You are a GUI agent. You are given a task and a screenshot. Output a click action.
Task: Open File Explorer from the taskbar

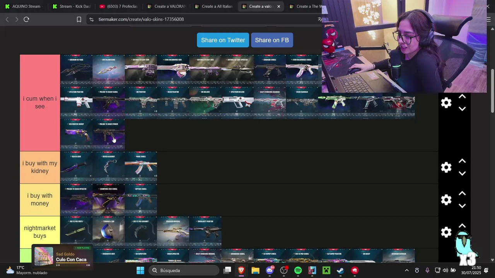tap(255, 270)
